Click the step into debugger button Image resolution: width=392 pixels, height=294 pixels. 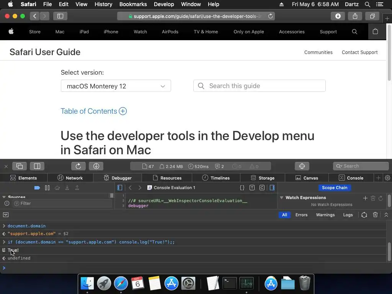point(67,188)
